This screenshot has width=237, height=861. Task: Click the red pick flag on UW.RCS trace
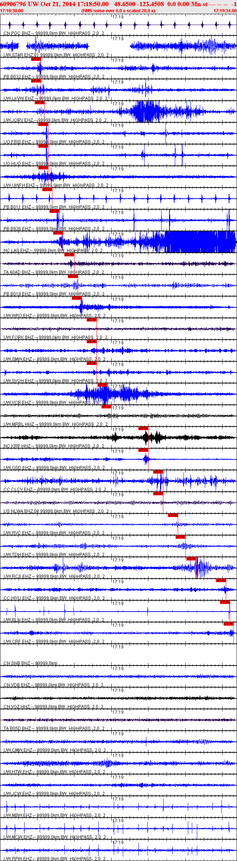(x=191, y=559)
